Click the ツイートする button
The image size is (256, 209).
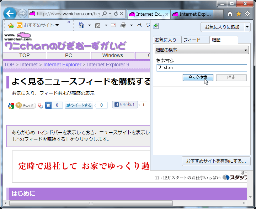click(x=79, y=105)
